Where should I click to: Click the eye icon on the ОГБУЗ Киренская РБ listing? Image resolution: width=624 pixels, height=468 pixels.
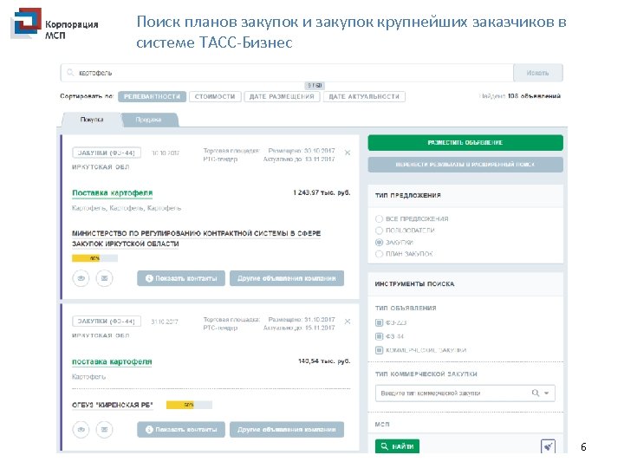point(81,429)
